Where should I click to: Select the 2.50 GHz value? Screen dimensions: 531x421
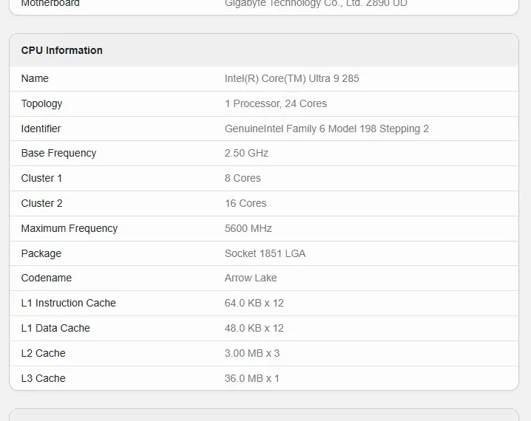pyautogui.click(x=246, y=153)
